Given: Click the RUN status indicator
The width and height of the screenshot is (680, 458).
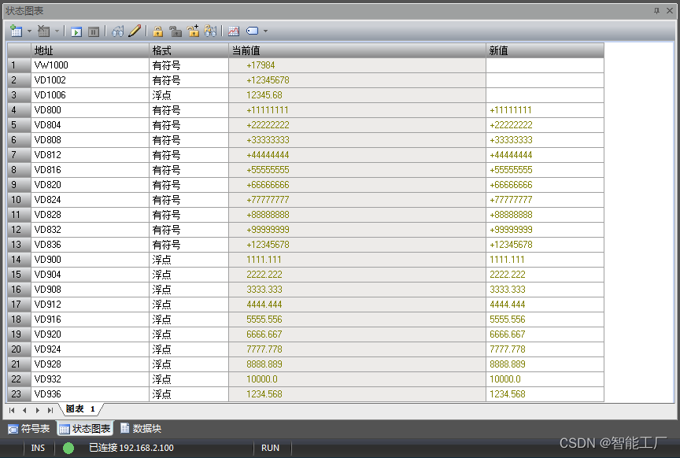Looking at the screenshot, I should [x=270, y=448].
